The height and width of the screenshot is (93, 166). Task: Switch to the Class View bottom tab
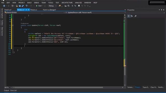tap(154, 87)
